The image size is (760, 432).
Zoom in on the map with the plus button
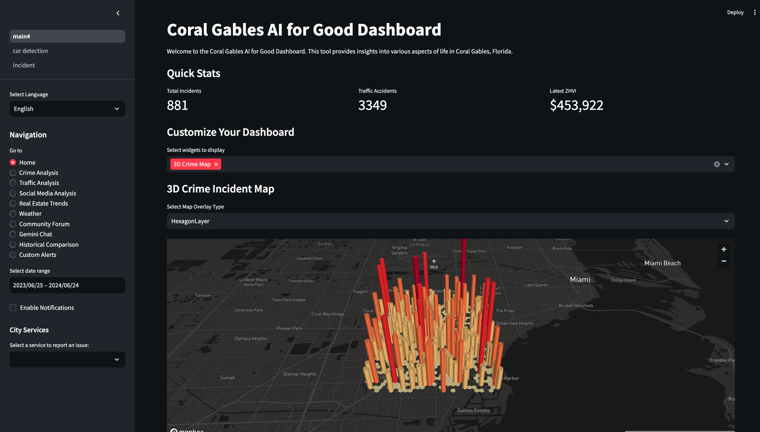tap(724, 249)
